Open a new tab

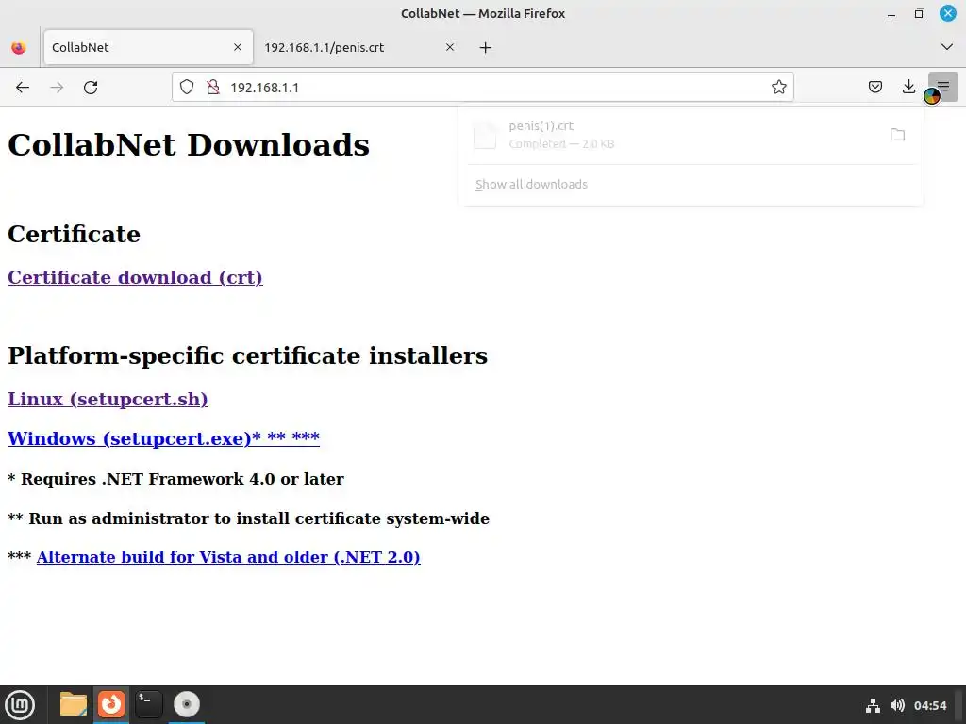[x=486, y=47]
